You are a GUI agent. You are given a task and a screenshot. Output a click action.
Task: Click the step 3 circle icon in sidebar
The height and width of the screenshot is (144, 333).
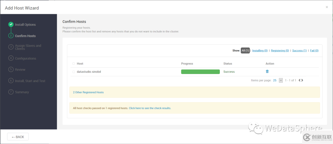pyautogui.click(x=11, y=47)
